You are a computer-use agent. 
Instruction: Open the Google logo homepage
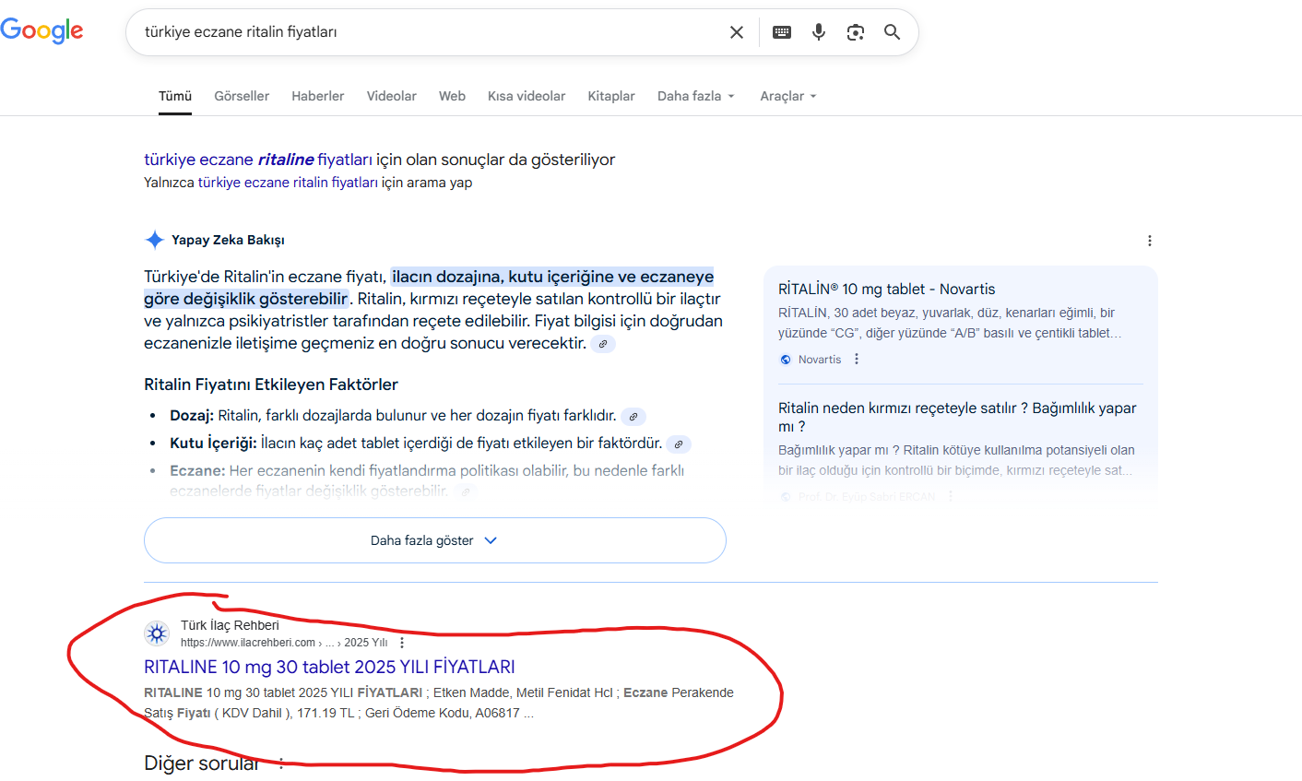[41, 30]
